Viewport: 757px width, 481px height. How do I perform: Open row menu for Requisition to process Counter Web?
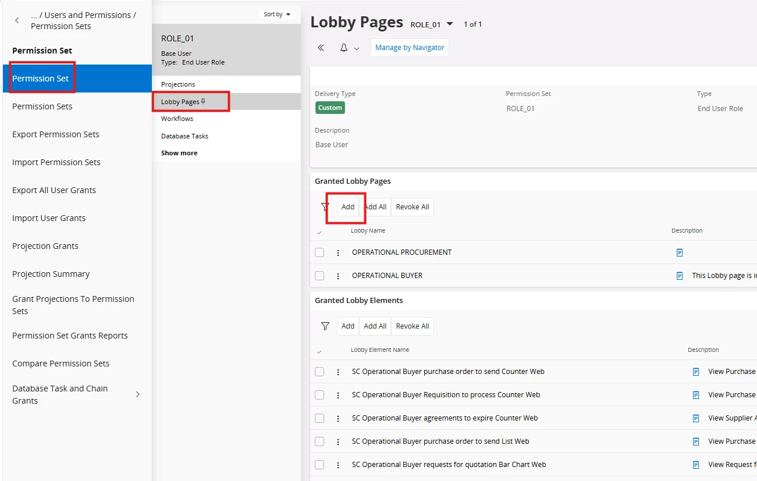pos(338,395)
